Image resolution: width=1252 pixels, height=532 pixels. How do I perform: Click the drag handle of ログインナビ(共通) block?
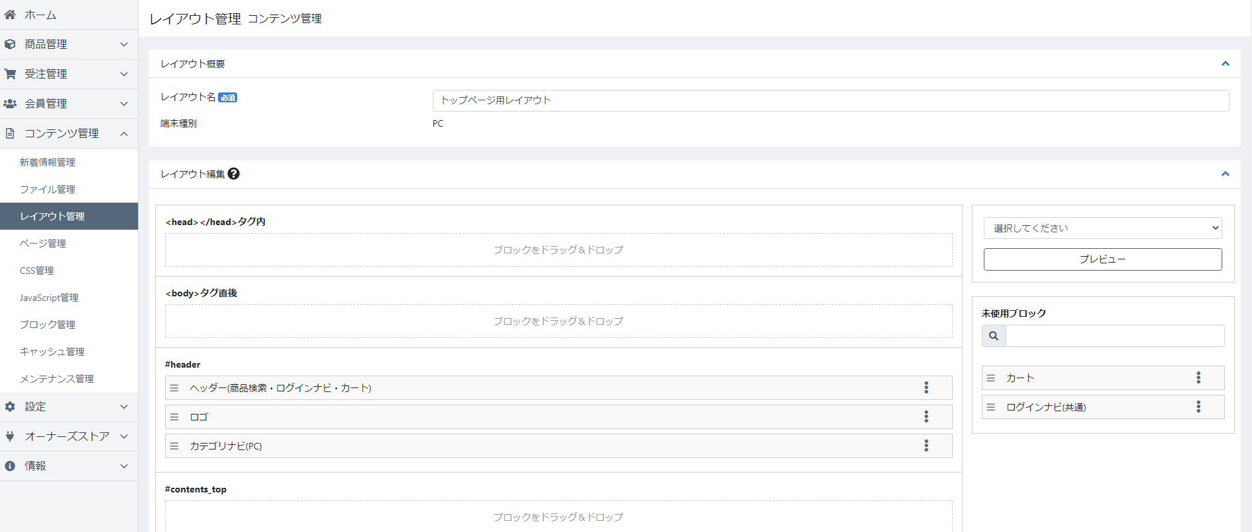point(991,407)
